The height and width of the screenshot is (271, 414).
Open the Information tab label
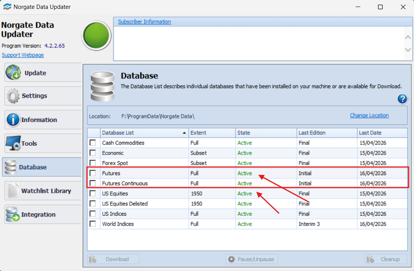coord(39,120)
